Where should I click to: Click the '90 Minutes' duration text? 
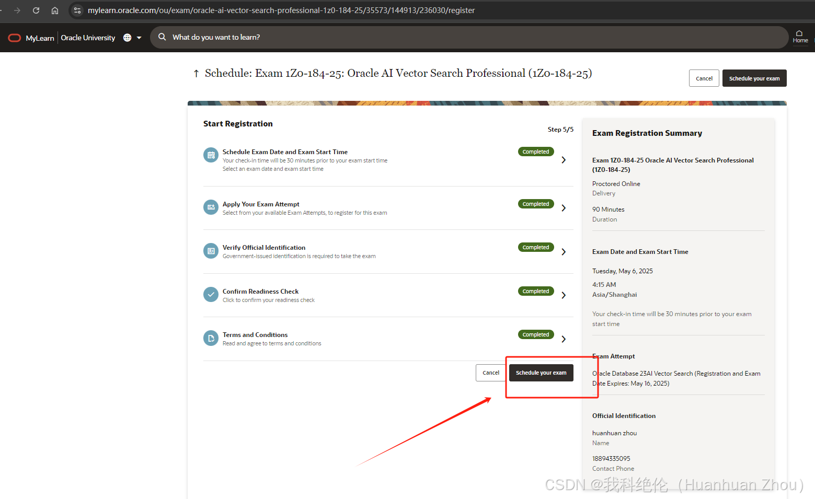coord(609,210)
